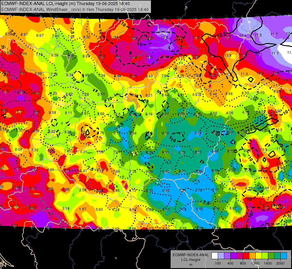Click the 0.972 wind shear value on the map

[197, 95]
